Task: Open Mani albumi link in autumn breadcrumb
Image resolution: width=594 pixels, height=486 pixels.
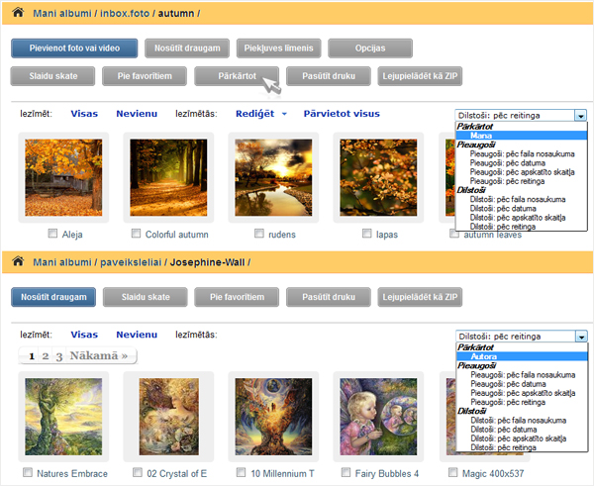Action: [62, 13]
